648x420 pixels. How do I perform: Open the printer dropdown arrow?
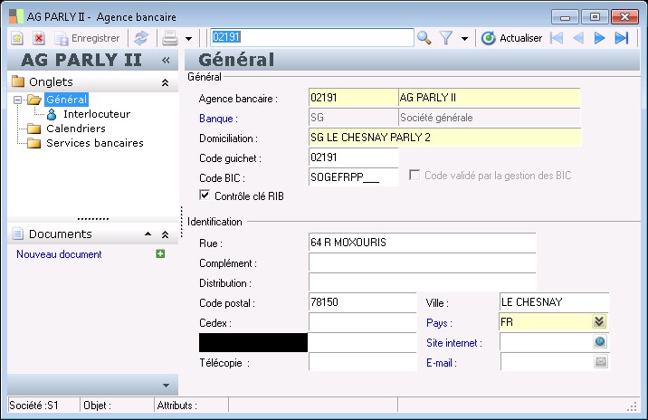point(188,39)
